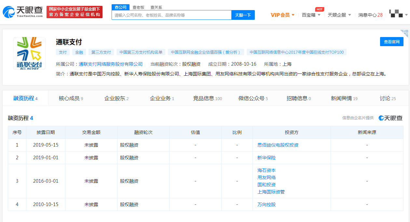Switch to 核心成员 tab

(71, 98)
